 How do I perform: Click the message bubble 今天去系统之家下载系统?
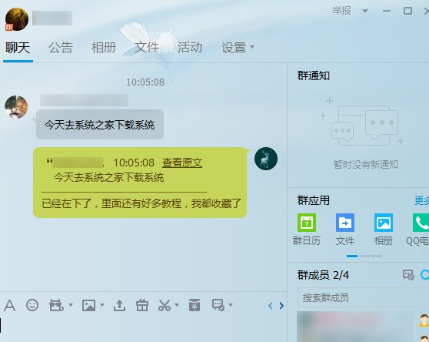[100, 125]
